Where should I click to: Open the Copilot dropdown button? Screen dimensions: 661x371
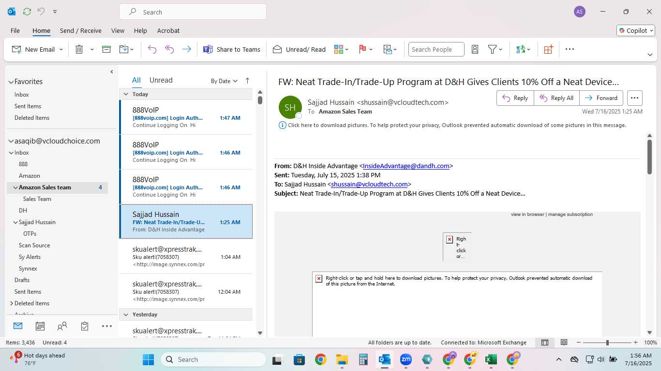[636, 30]
